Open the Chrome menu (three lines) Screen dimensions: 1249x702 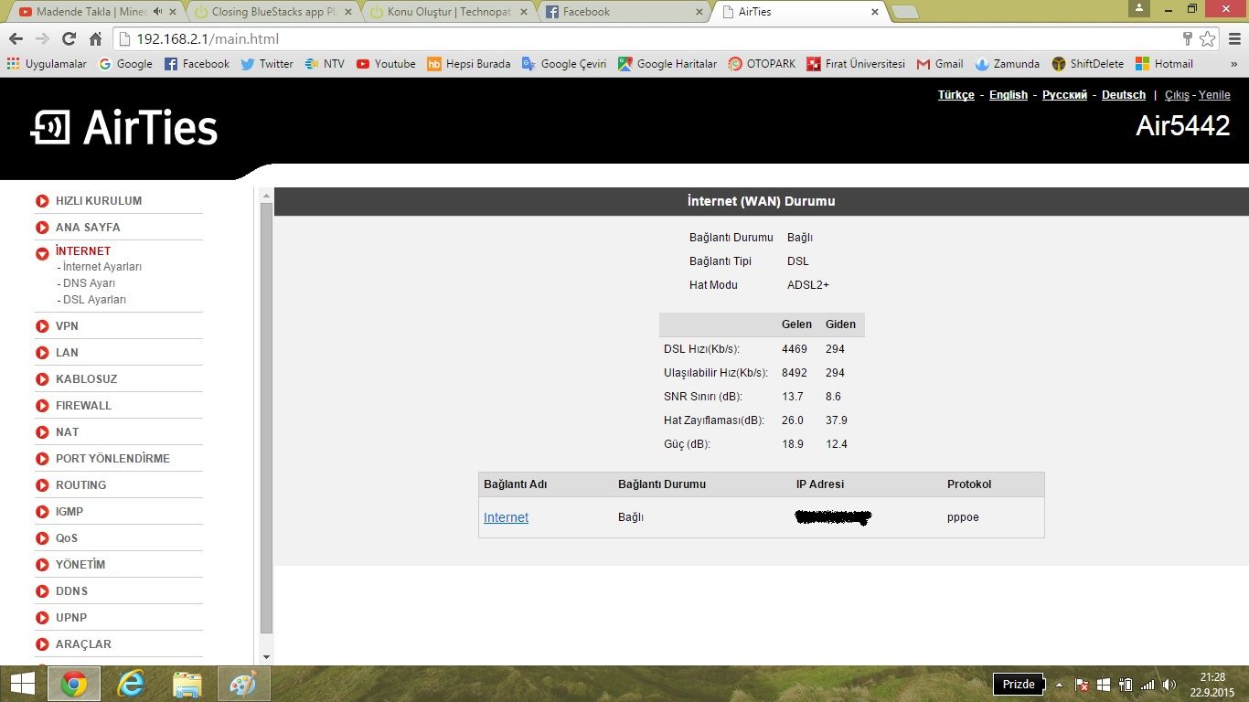[1233, 38]
